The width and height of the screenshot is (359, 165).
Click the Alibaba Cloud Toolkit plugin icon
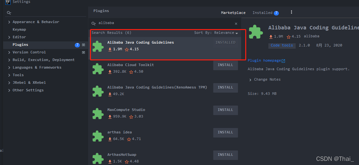[98, 68]
